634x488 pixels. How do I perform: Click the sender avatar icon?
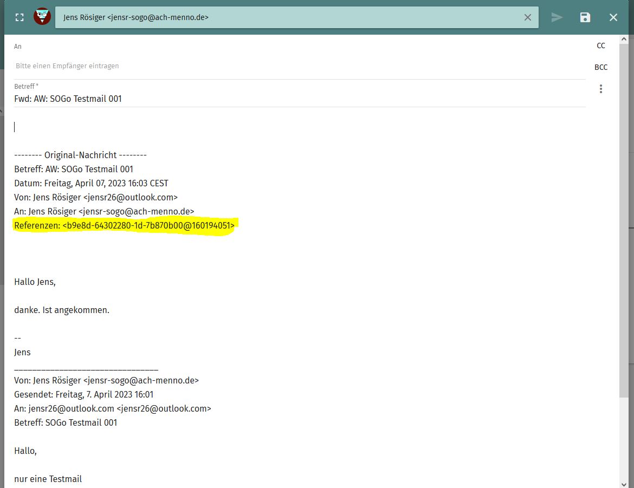tap(42, 17)
